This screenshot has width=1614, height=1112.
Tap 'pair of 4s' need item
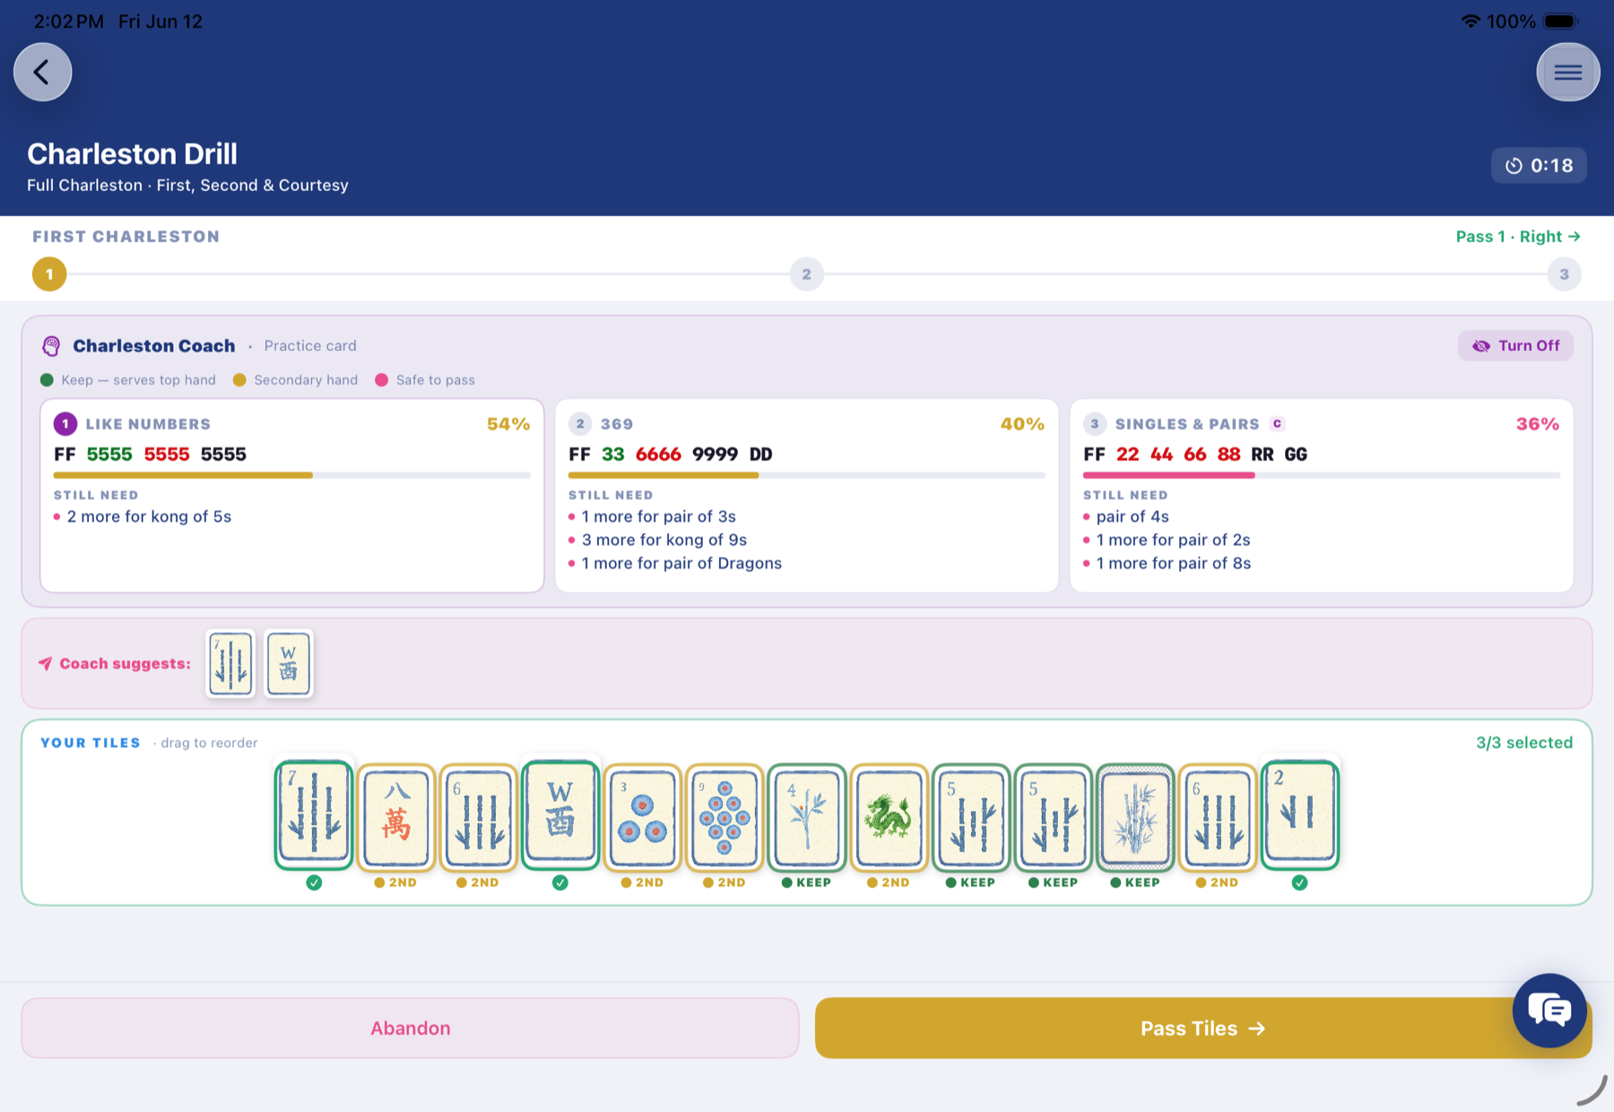[x=1132, y=517]
